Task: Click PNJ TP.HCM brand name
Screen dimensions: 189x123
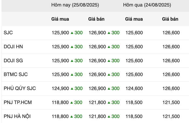Action: coord(18,102)
